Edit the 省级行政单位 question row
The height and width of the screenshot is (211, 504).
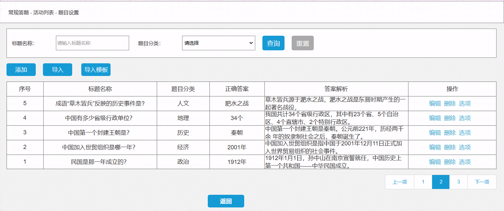pos(435,118)
